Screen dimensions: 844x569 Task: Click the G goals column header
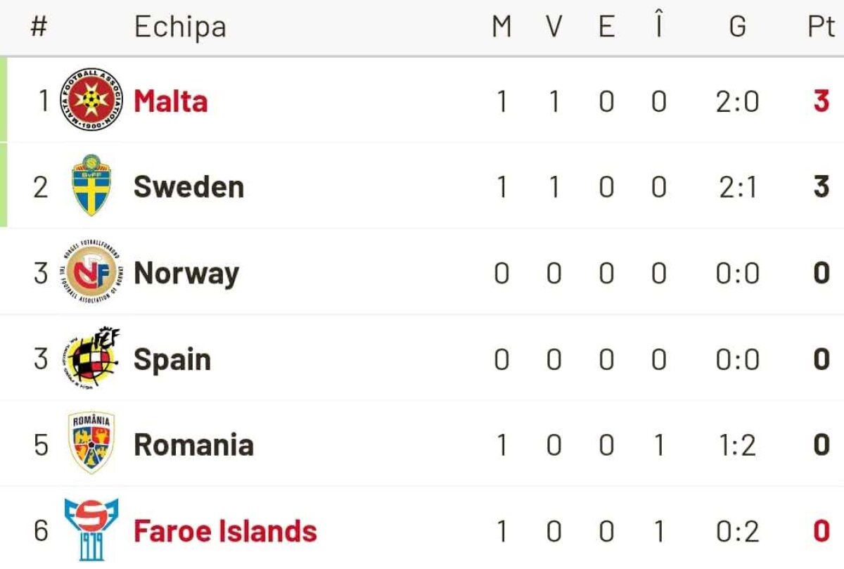[x=737, y=27]
